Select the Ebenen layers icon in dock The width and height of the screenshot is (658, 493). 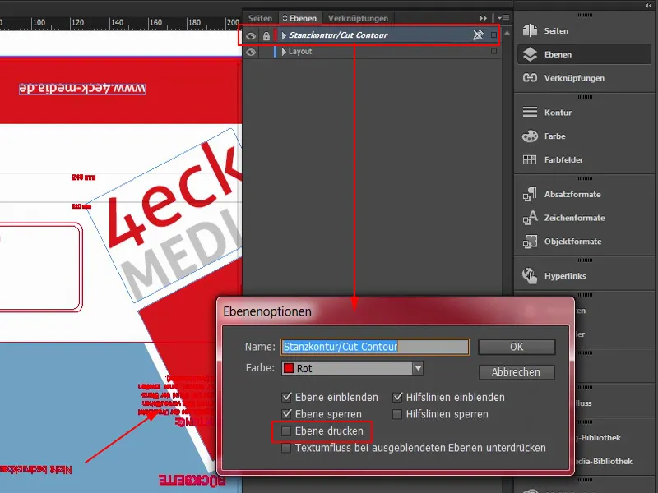click(530, 54)
